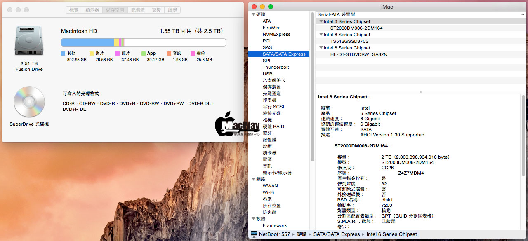
Task: Click the details pane vertical scrollbar
Action: click(x=523, y=136)
